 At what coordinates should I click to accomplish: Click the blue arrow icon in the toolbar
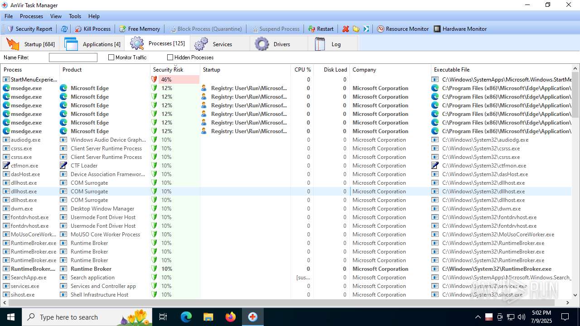coord(366,29)
